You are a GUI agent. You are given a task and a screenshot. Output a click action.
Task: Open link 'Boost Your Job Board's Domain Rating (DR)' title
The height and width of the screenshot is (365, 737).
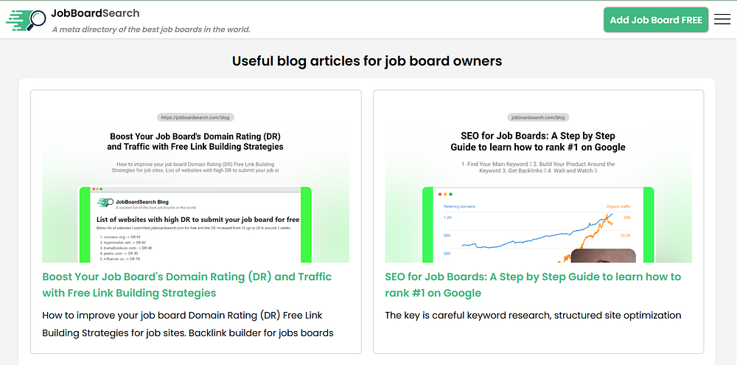pyautogui.click(x=187, y=285)
